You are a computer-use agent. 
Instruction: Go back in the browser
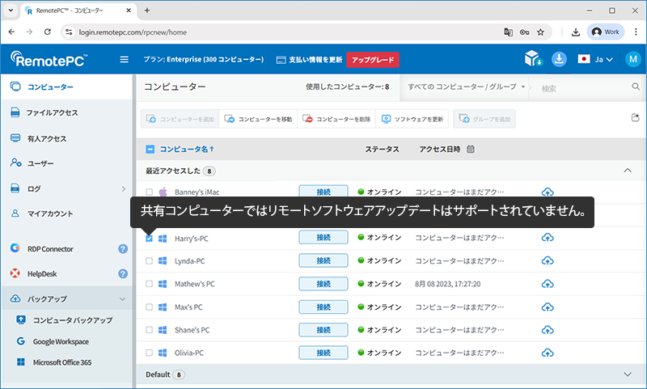coord(11,32)
